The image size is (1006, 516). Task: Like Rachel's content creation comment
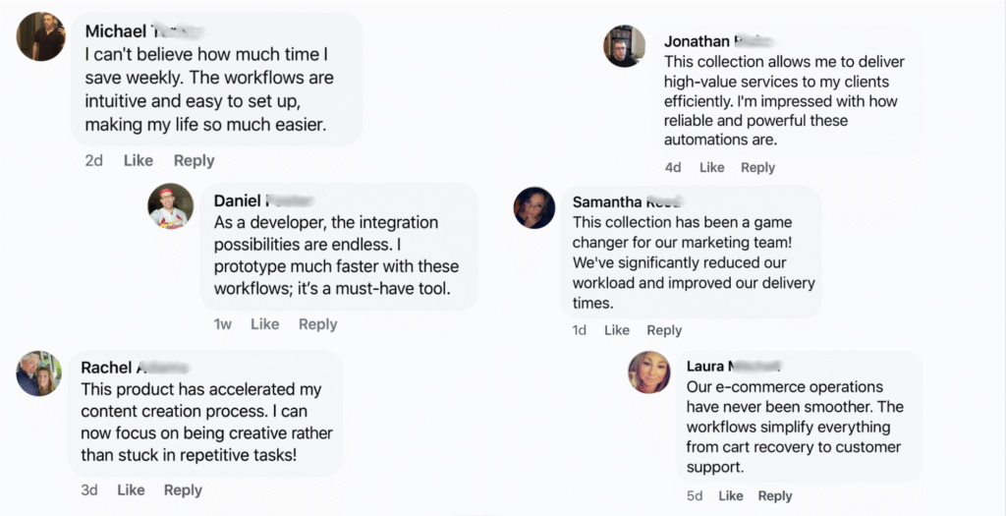132,489
